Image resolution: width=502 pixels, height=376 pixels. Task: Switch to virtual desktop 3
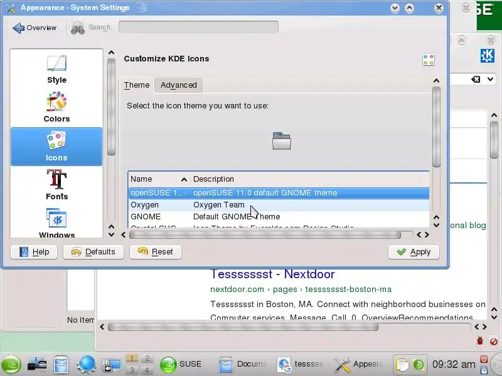132,370
